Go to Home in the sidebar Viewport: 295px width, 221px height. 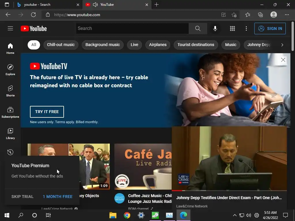(x=10, y=48)
